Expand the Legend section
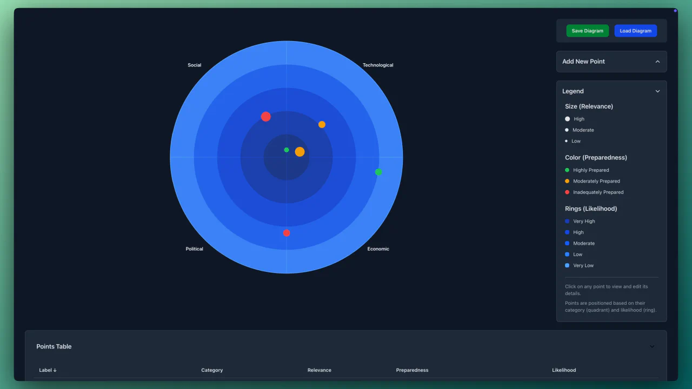This screenshot has height=389, width=692. [657, 91]
